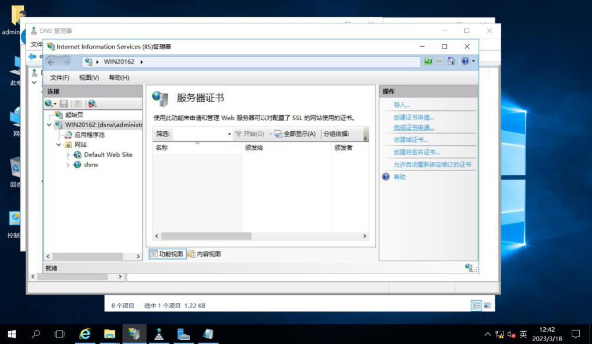592x344 pixels.
Task: Click WIN20162 in the address breadcrumb
Action: click(x=119, y=61)
